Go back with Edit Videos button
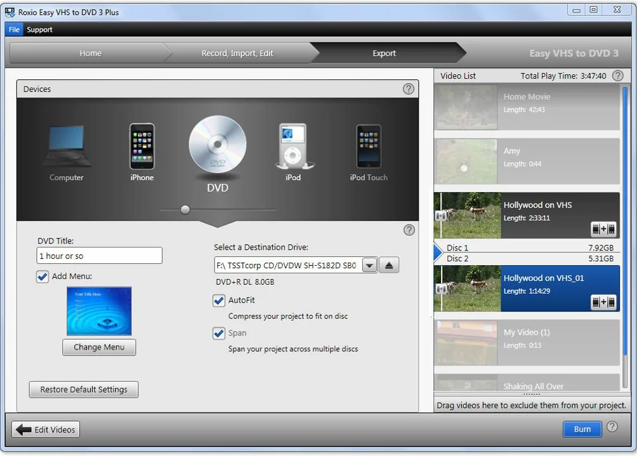 coord(46,429)
